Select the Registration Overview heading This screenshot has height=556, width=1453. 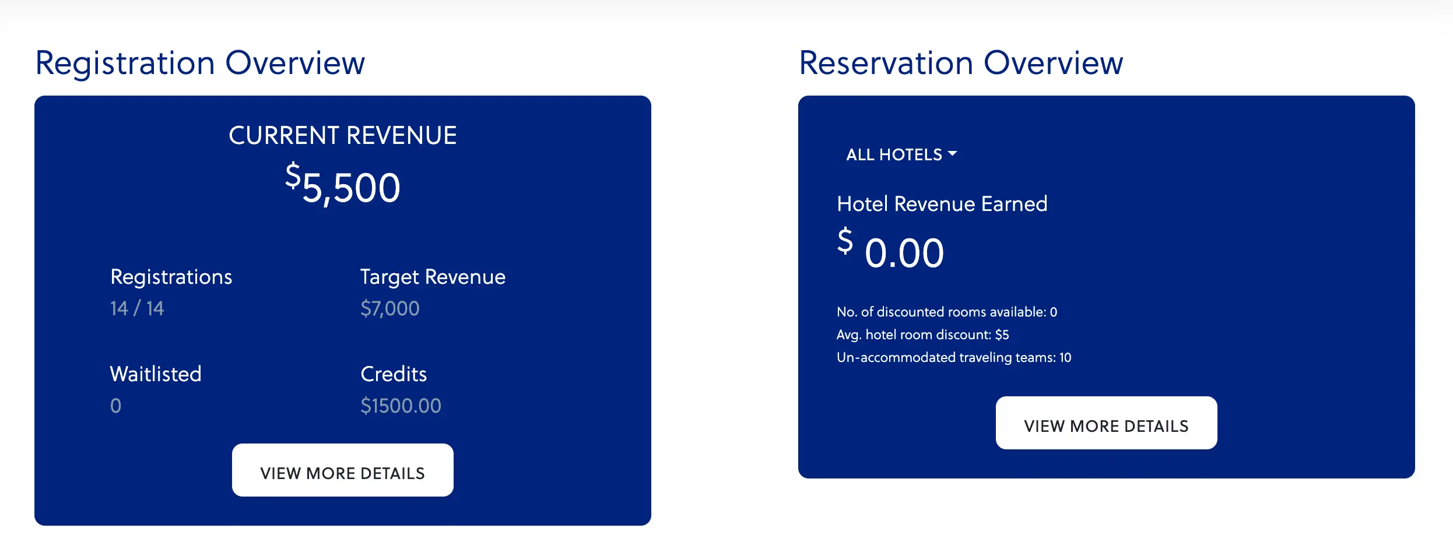200,63
